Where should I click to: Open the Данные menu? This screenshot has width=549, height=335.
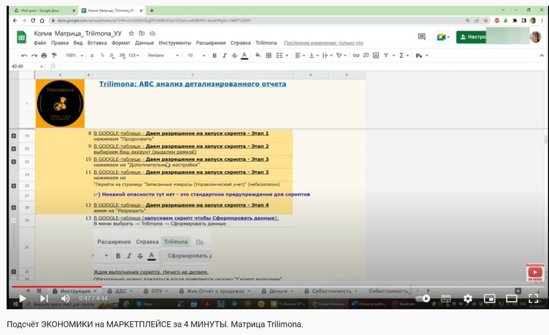[x=145, y=43]
